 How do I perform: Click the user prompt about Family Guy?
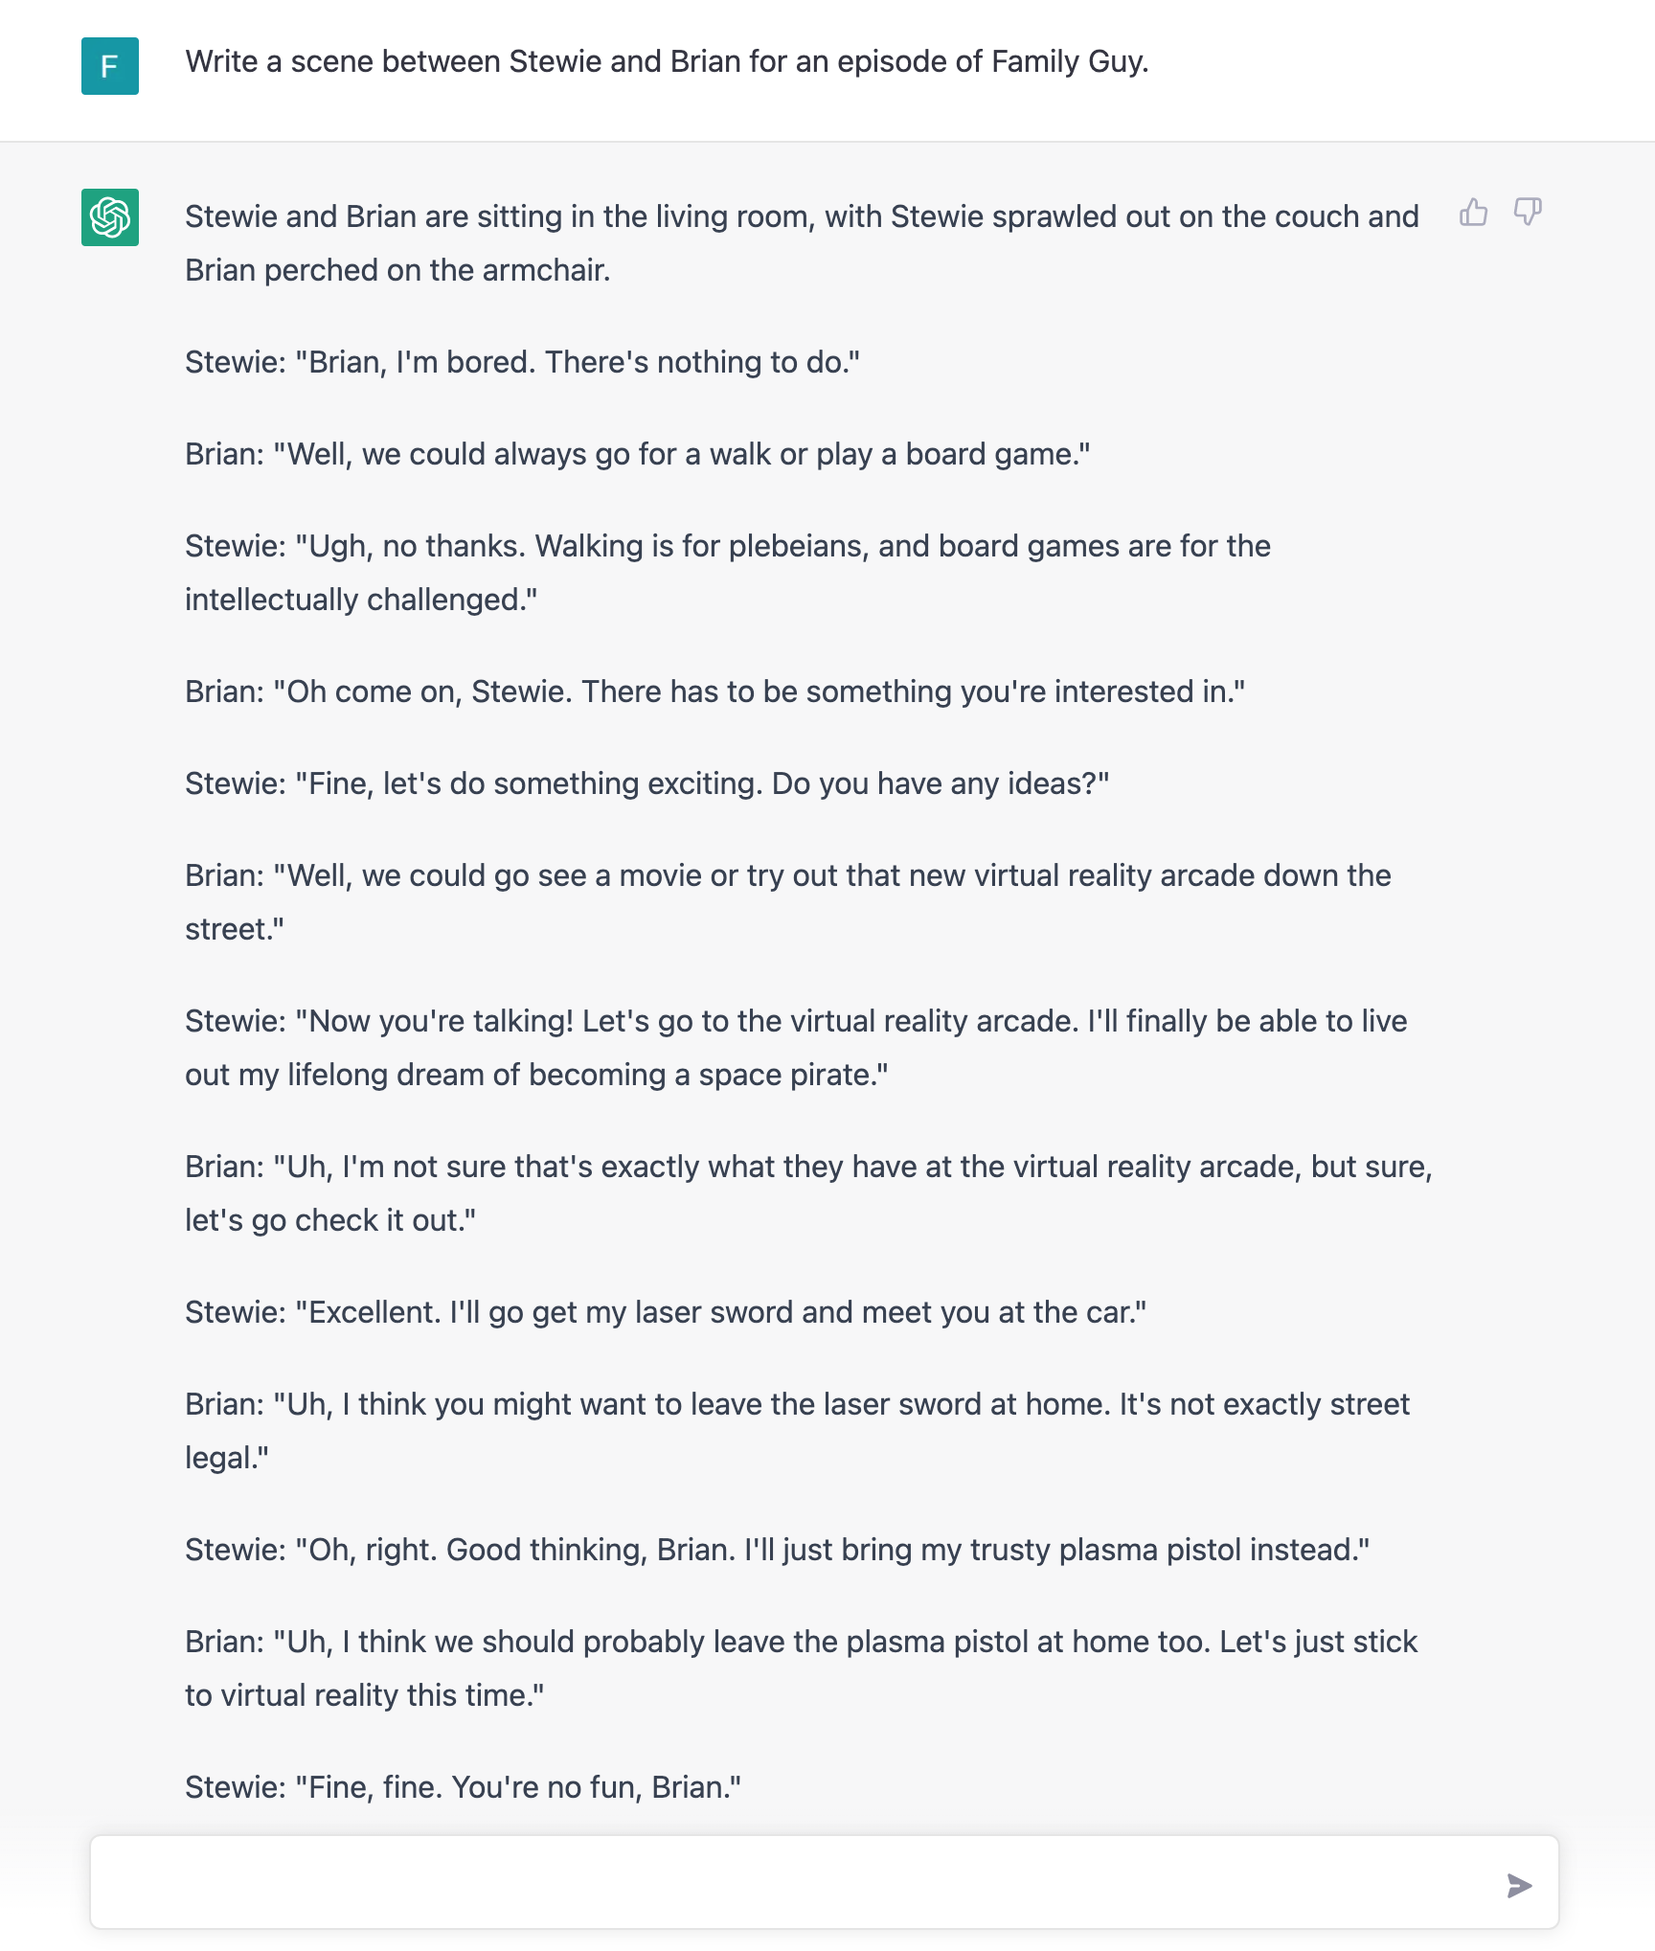pyautogui.click(x=667, y=62)
